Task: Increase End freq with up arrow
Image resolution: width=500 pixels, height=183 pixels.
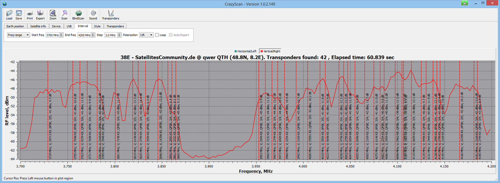Action: [x=93, y=34]
